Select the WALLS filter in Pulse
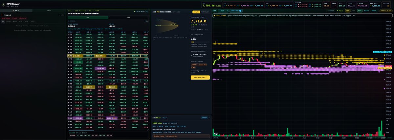The width and height of the screenshot is (394, 140). pyautogui.click(x=15, y=21)
